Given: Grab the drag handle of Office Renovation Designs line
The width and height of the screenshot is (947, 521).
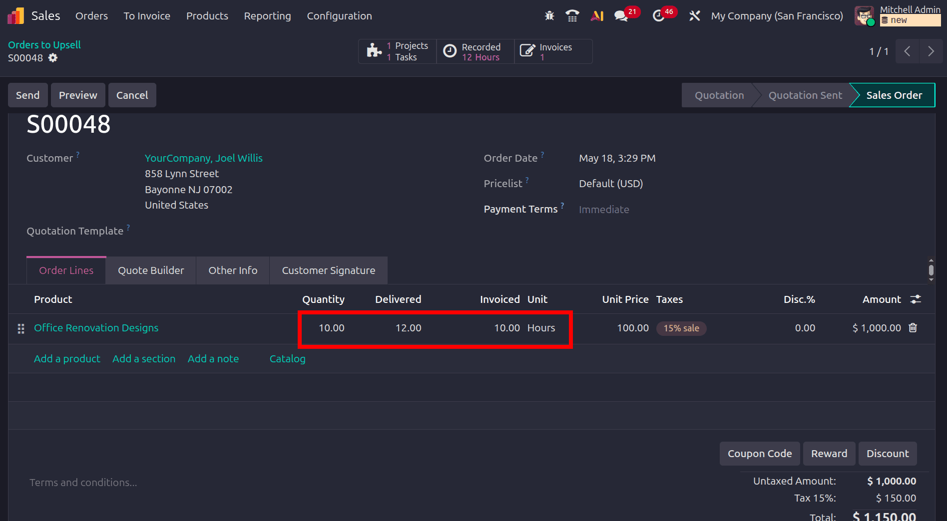Looking at the screenshot, I should [21, 328].
